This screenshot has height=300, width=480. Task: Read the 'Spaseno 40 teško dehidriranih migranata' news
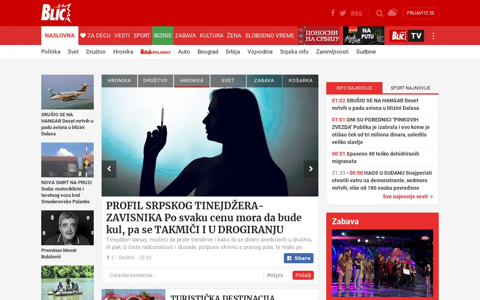375,157
